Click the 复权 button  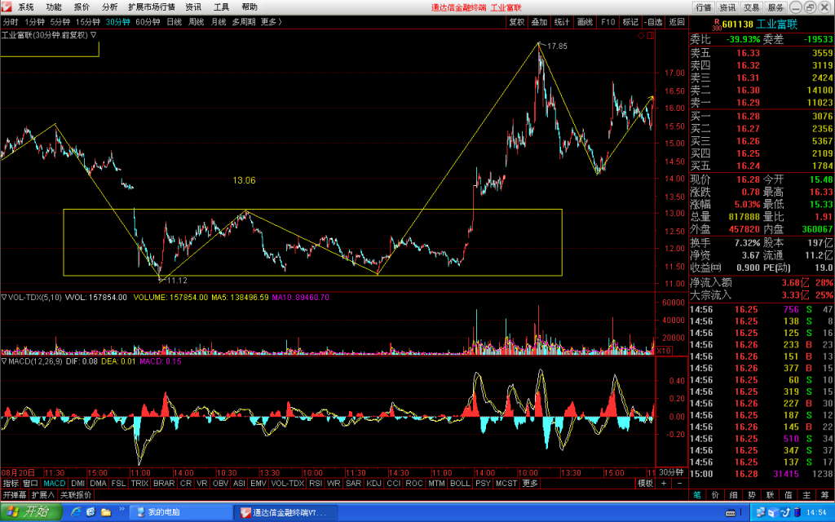(516, 22)
